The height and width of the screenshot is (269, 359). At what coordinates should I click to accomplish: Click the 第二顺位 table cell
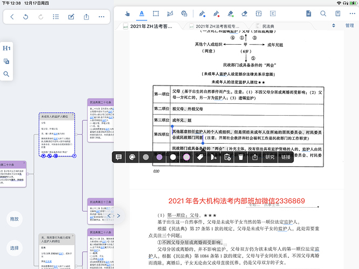[x=162, y=109]
